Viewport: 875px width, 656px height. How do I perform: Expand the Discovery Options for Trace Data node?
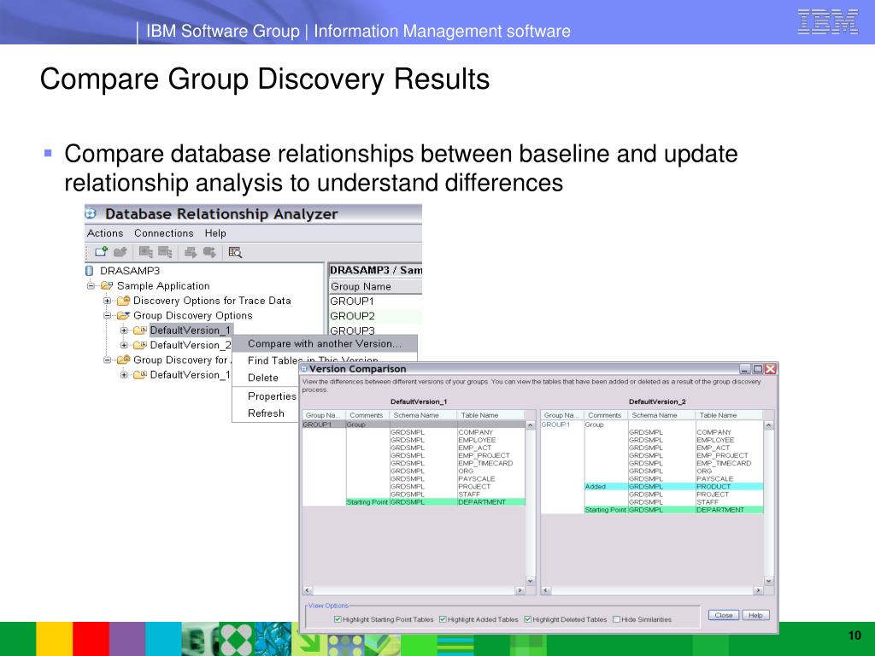[107, 301]
